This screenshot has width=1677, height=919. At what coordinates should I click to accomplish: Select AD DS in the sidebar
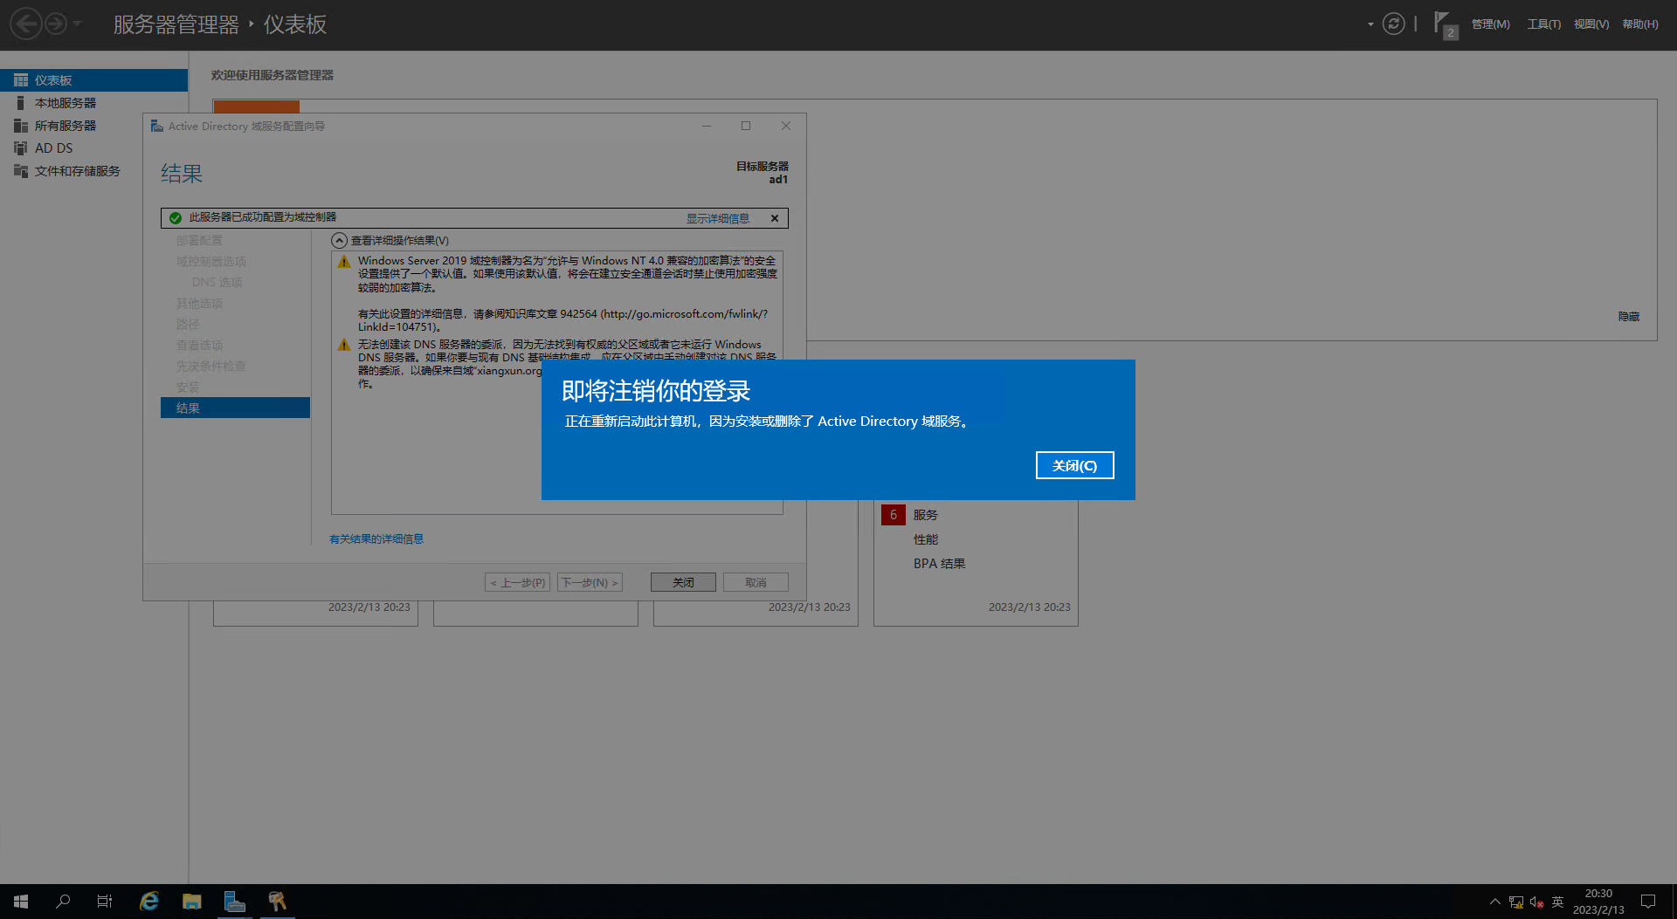pos(93,148)
